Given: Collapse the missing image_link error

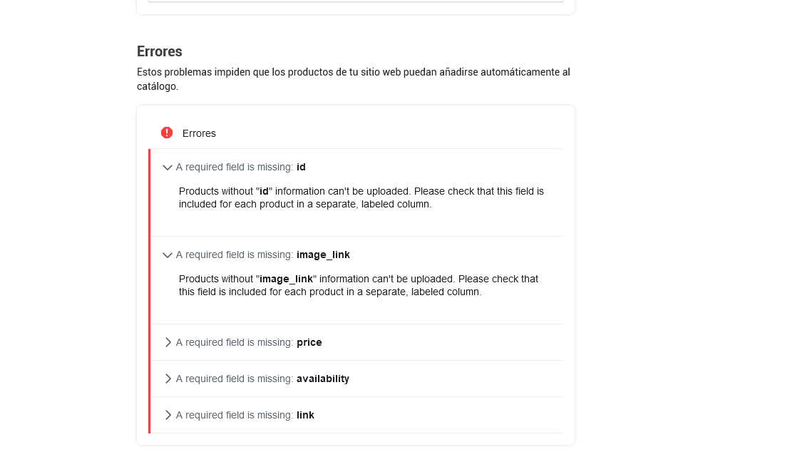Looking at the screenshot, I should 168,255.
